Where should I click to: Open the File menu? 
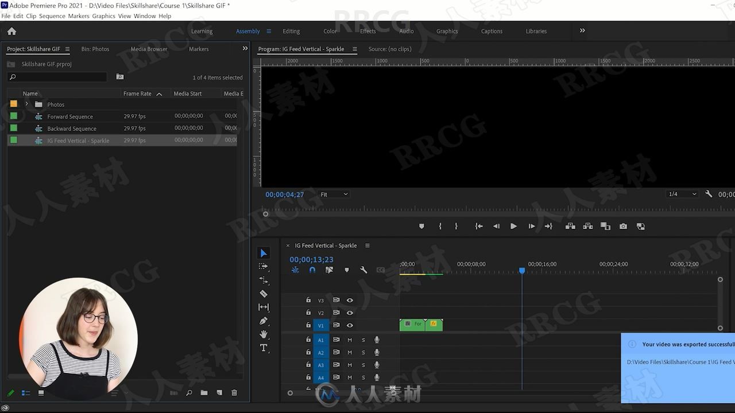6,16
